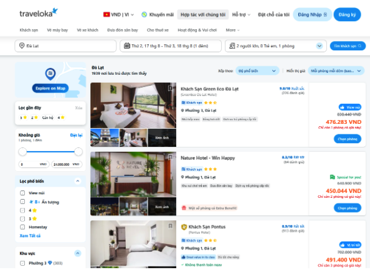
Task: Click the guests and rooms people icon
Action: (x=232, y=45)
